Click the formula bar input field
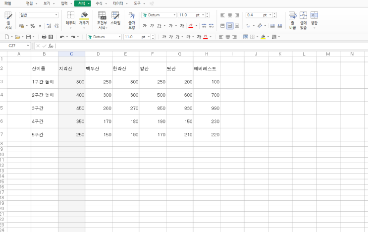This screenshot has height=232, width=368. [x=211, y=46]
